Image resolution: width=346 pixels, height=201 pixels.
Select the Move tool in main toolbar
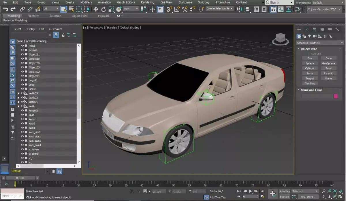[96, 9]
